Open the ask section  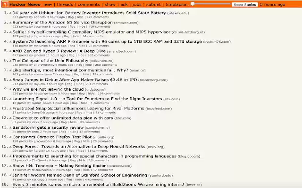point(124,4)
